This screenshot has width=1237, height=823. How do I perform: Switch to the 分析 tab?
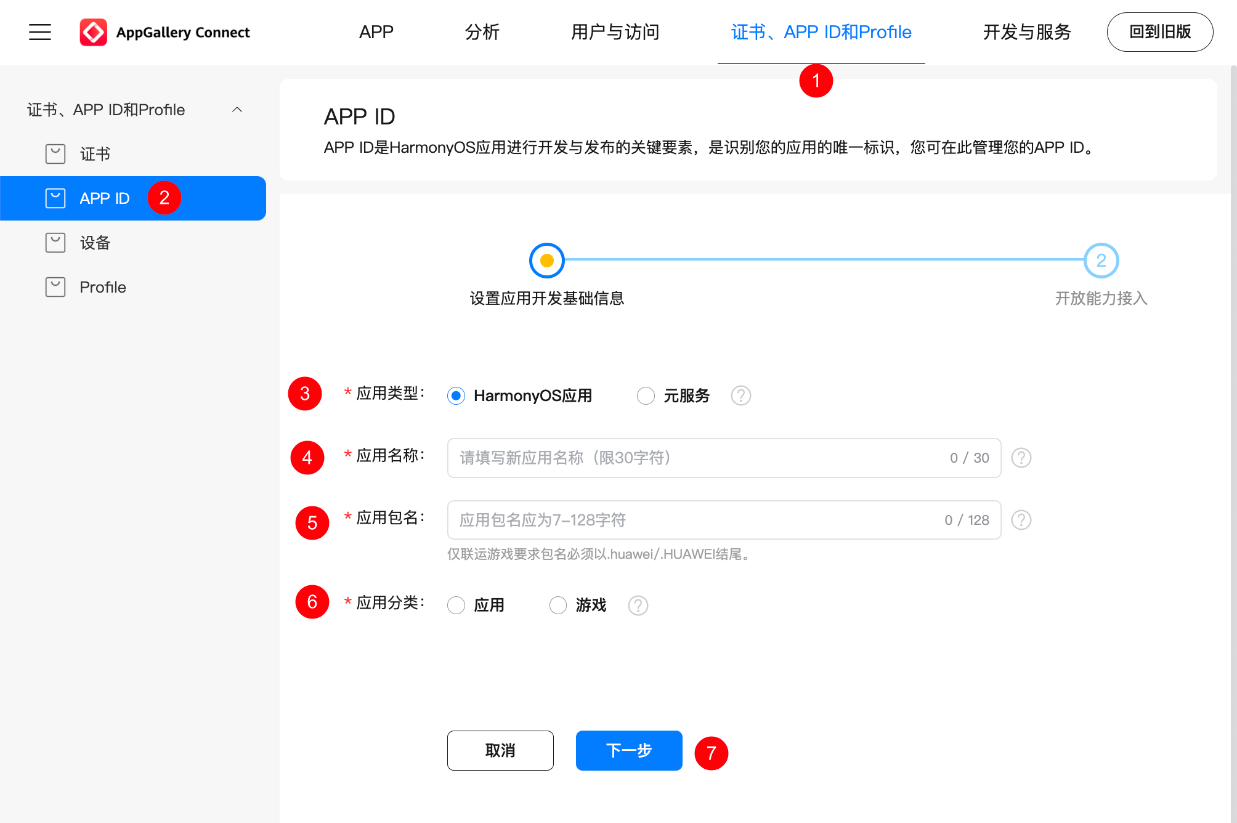pos(482,32)
